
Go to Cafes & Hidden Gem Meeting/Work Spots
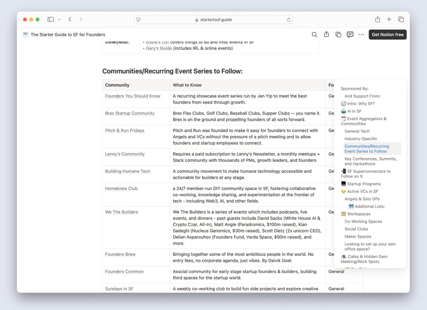coord(364,259)
